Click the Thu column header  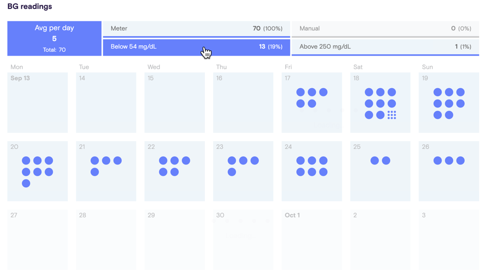[x=221, y=67]
